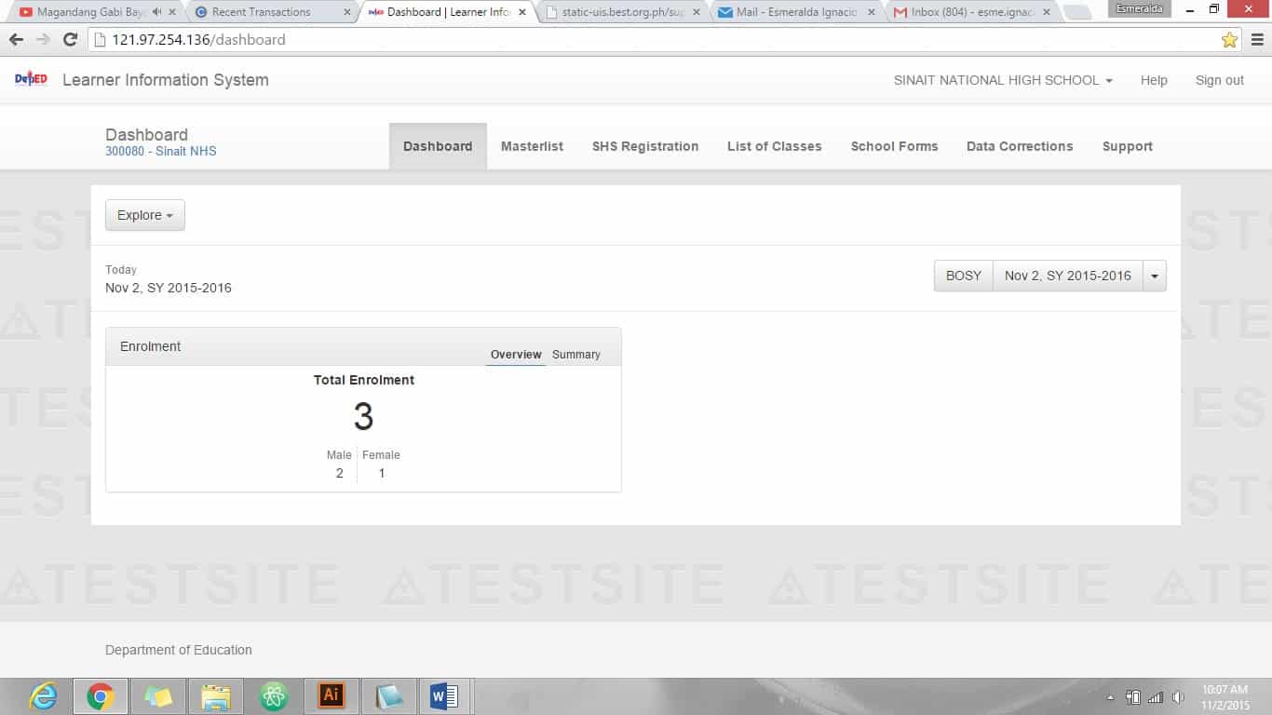Open Internet Explorer in the taskbar
Viewport: 1272px width, 715px height.
pyautogui.click(x=43, y=695)
